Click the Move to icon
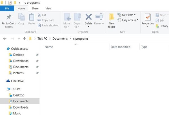The width and height of the screenshot is (169, 115). pyautogui.click(x=67, y=17)
